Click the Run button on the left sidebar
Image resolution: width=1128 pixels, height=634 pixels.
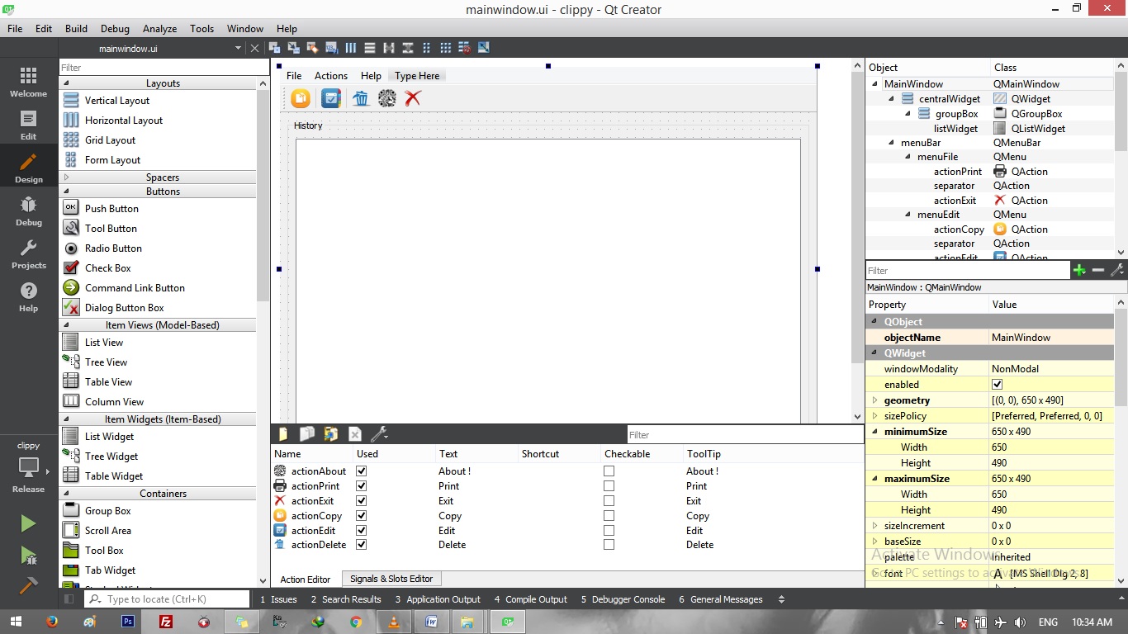pyautogui.click(x=27, y=523)
